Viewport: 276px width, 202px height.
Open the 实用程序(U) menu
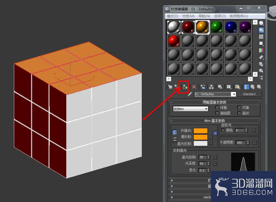(239, 16)
